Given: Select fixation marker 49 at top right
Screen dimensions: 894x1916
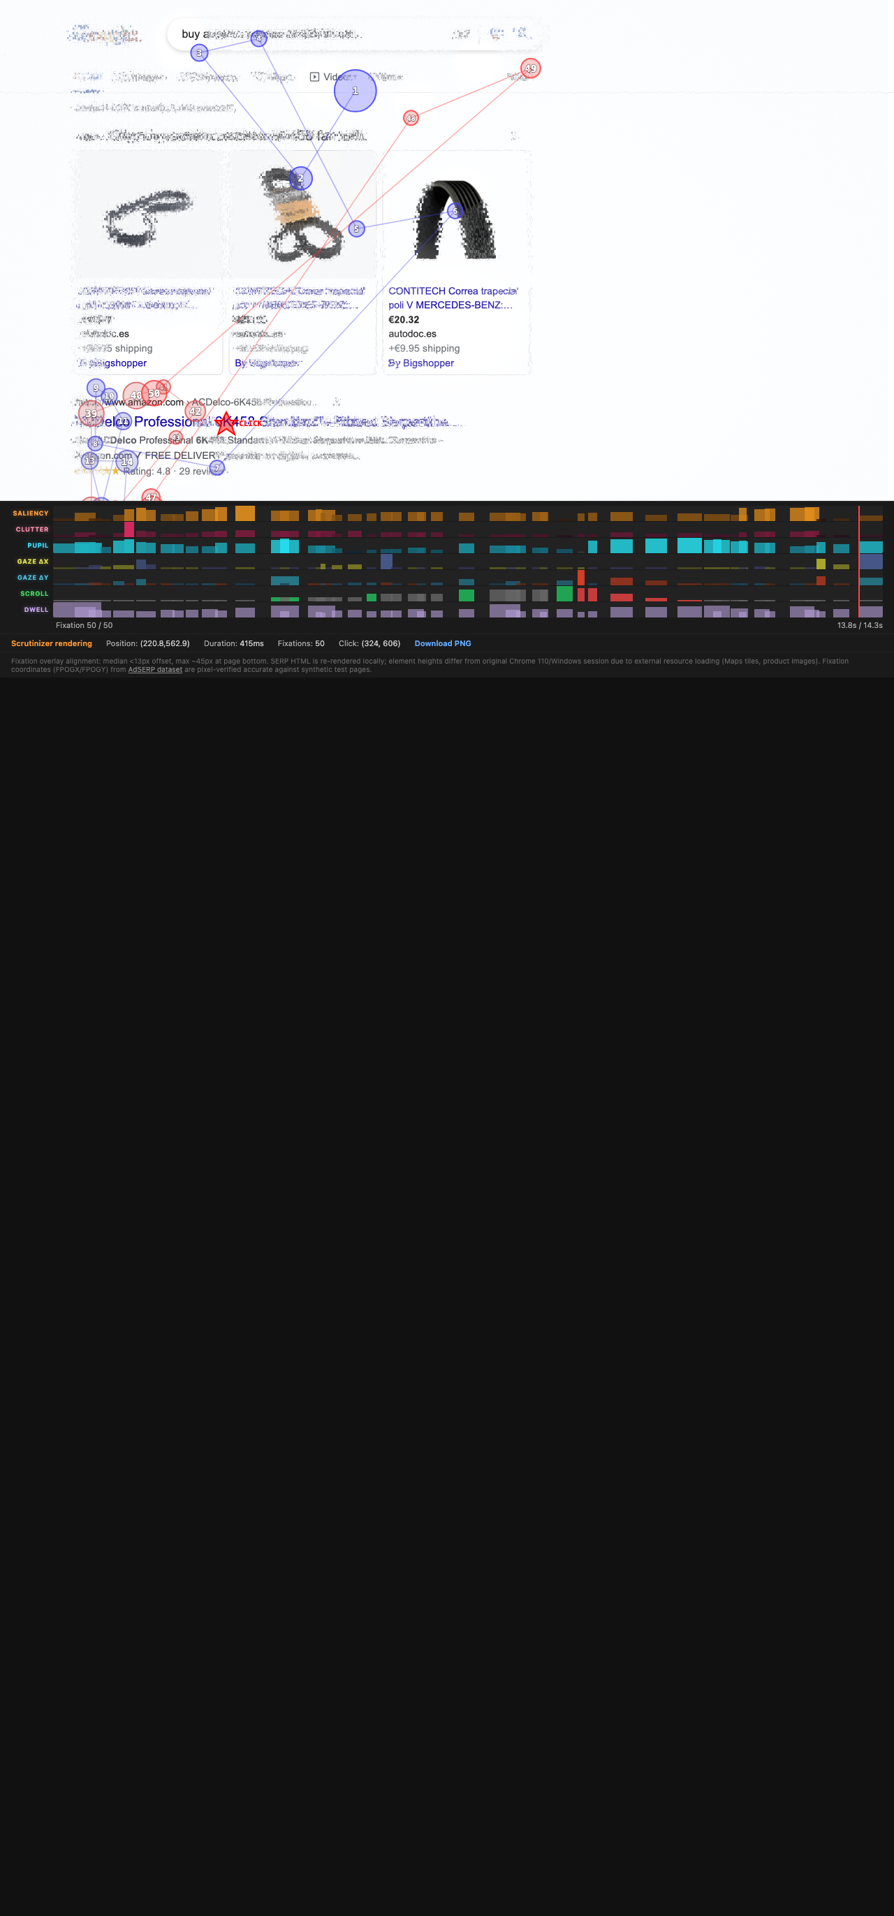Looking at the screenshot, I should point(529,68).
